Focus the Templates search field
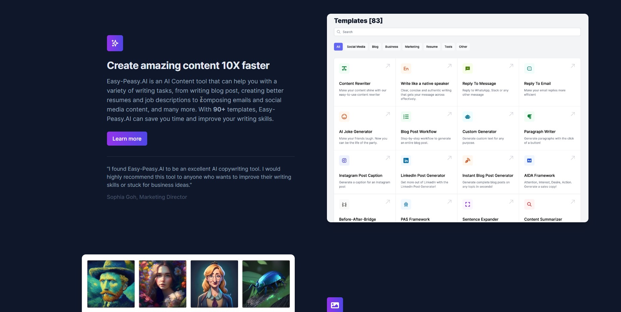 click(x=457, y=32)
